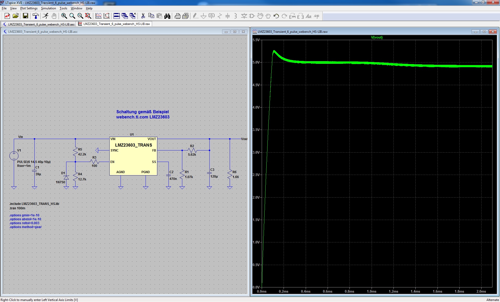Rotate component toolbar icon
The height and width of the screenshot is (302, 500).
click(292, 16)
